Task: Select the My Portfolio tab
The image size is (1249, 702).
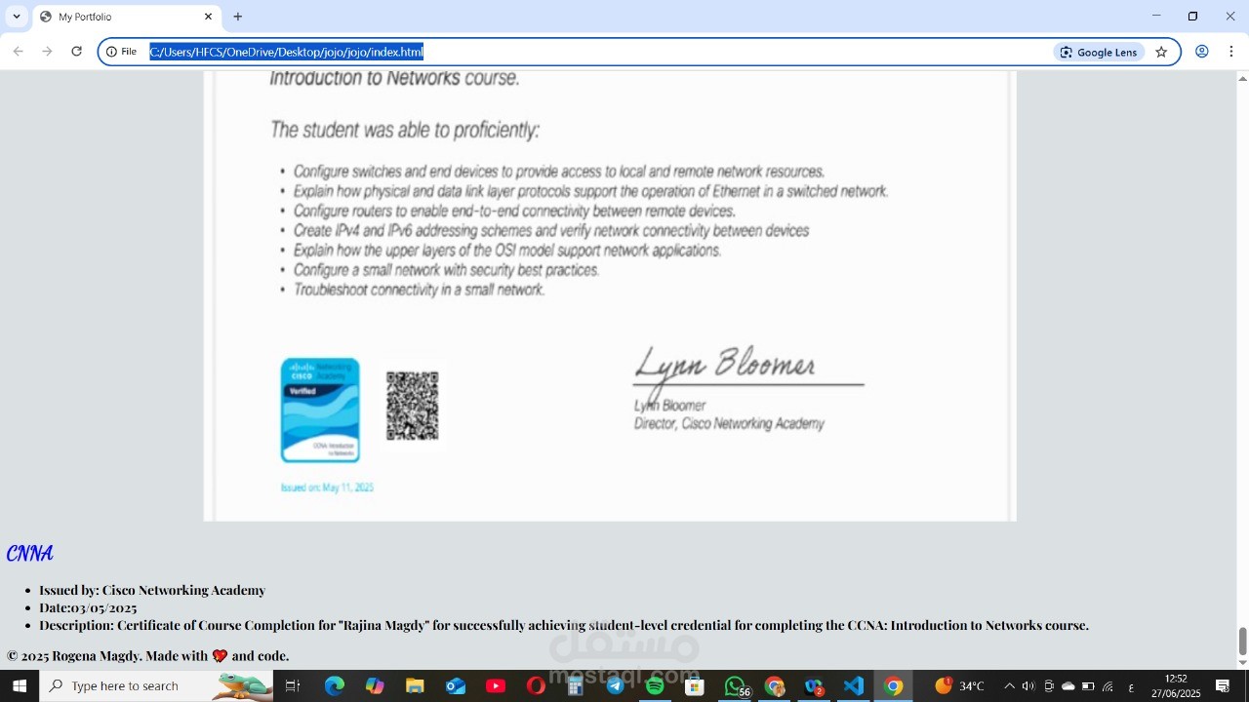Action: [x=127, y=17]
